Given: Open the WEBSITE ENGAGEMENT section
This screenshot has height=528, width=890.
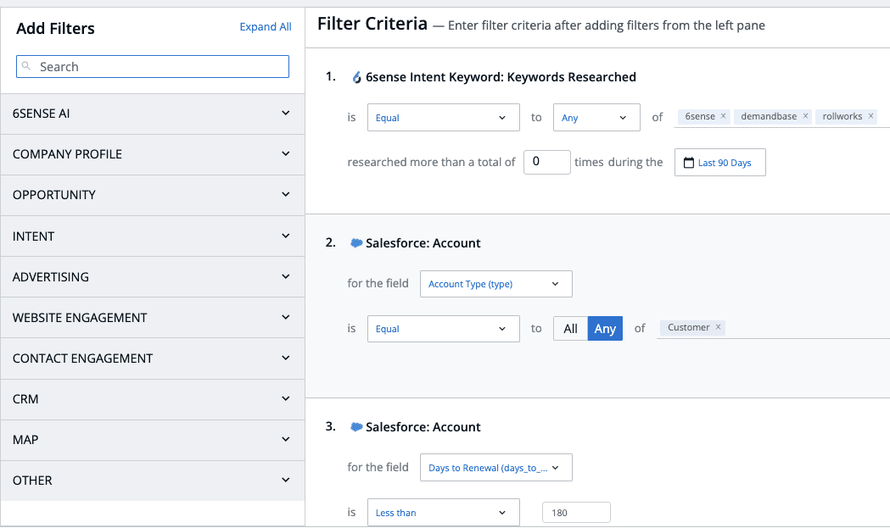Looking at the screenshot, I should point(153,317).
